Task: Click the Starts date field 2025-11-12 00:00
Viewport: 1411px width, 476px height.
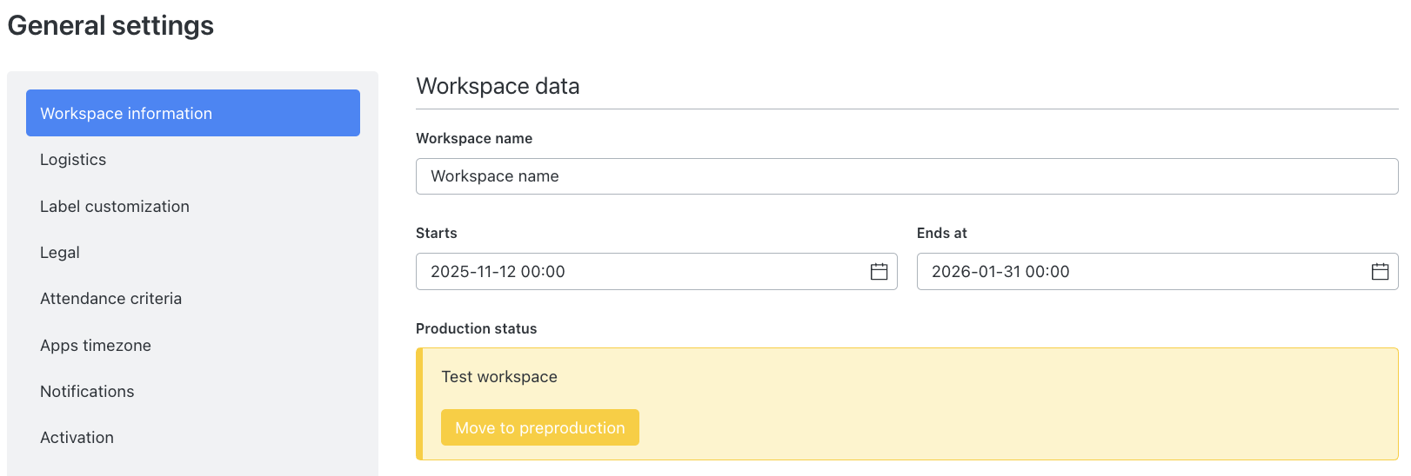Action: (x=657, y=272)
